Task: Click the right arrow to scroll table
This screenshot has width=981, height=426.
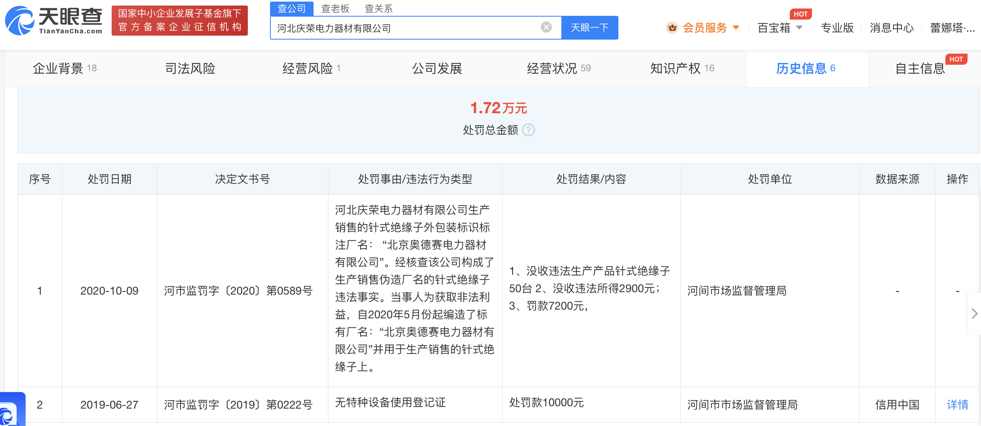Action: coord(974,314)
